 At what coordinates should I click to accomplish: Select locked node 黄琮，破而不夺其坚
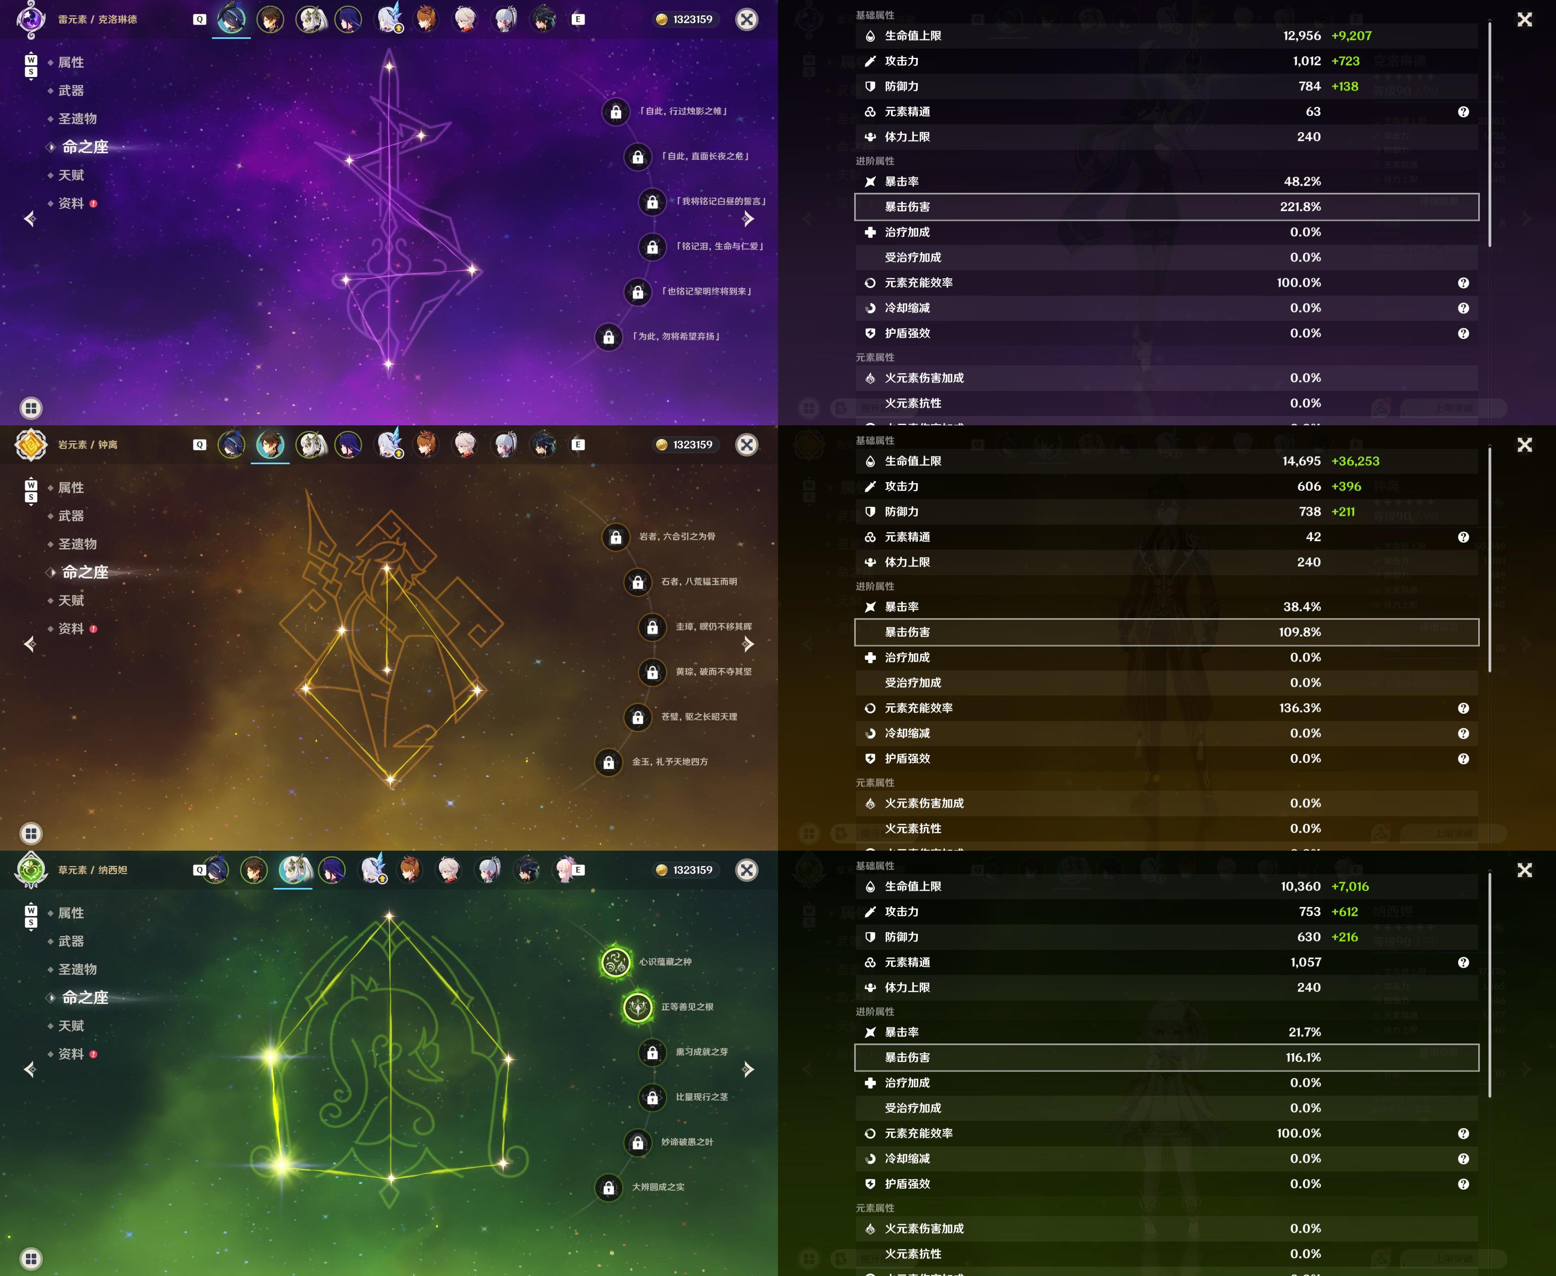(x=652, y=672)
